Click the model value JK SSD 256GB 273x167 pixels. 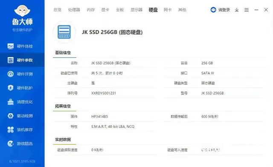(x=212, y=93)
